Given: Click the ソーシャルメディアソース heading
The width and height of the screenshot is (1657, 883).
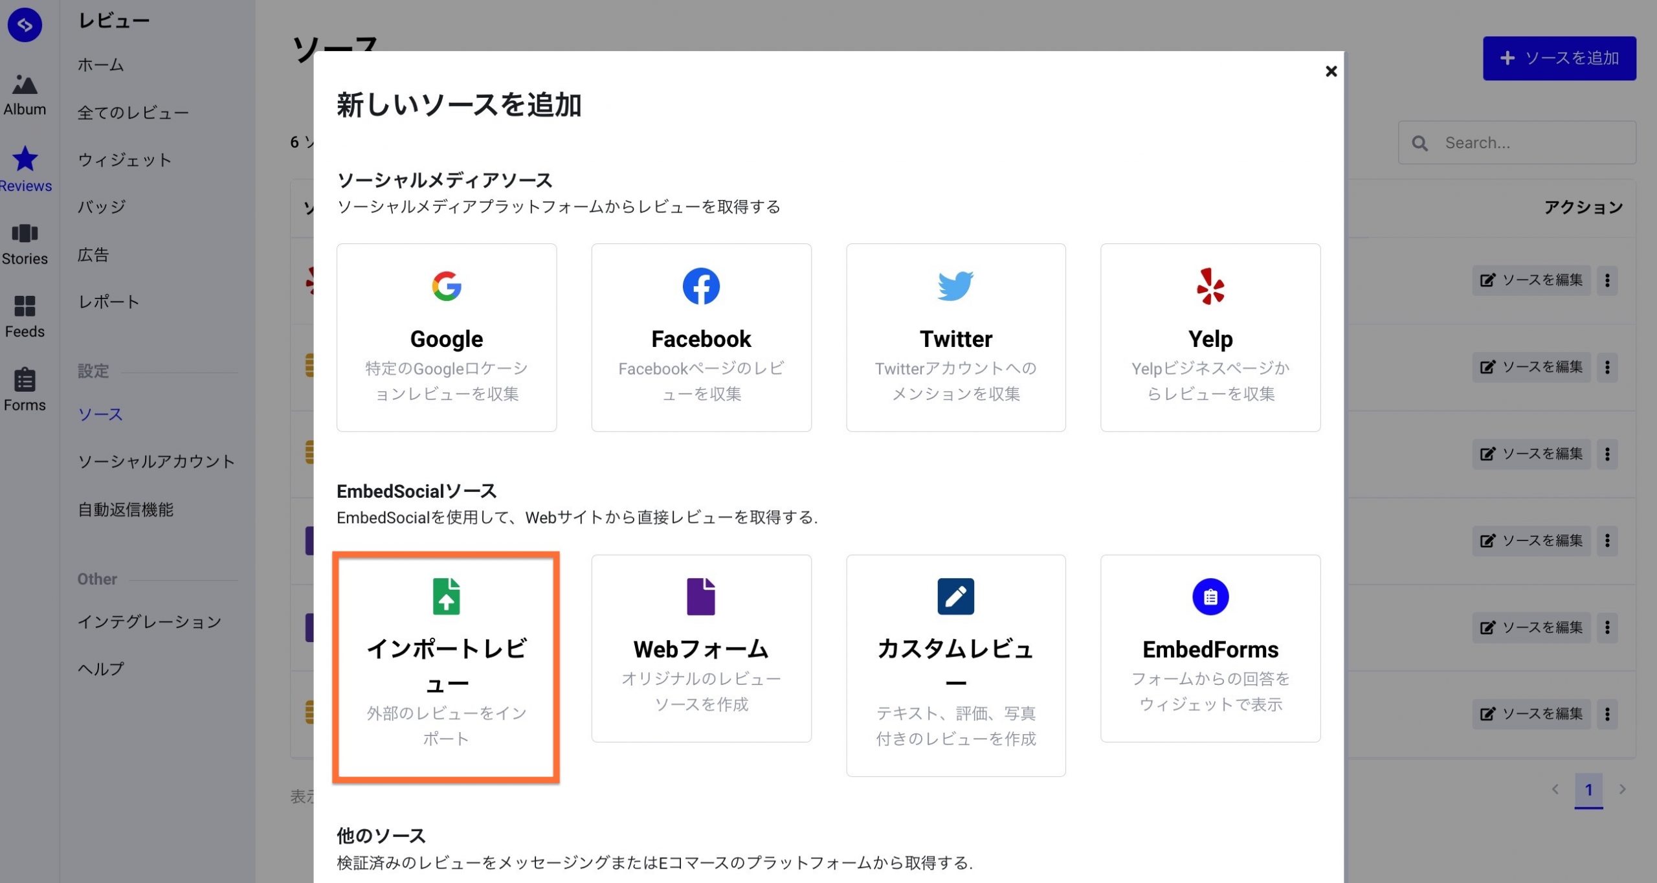Looking at the screenshot, I should click(445, 180).
